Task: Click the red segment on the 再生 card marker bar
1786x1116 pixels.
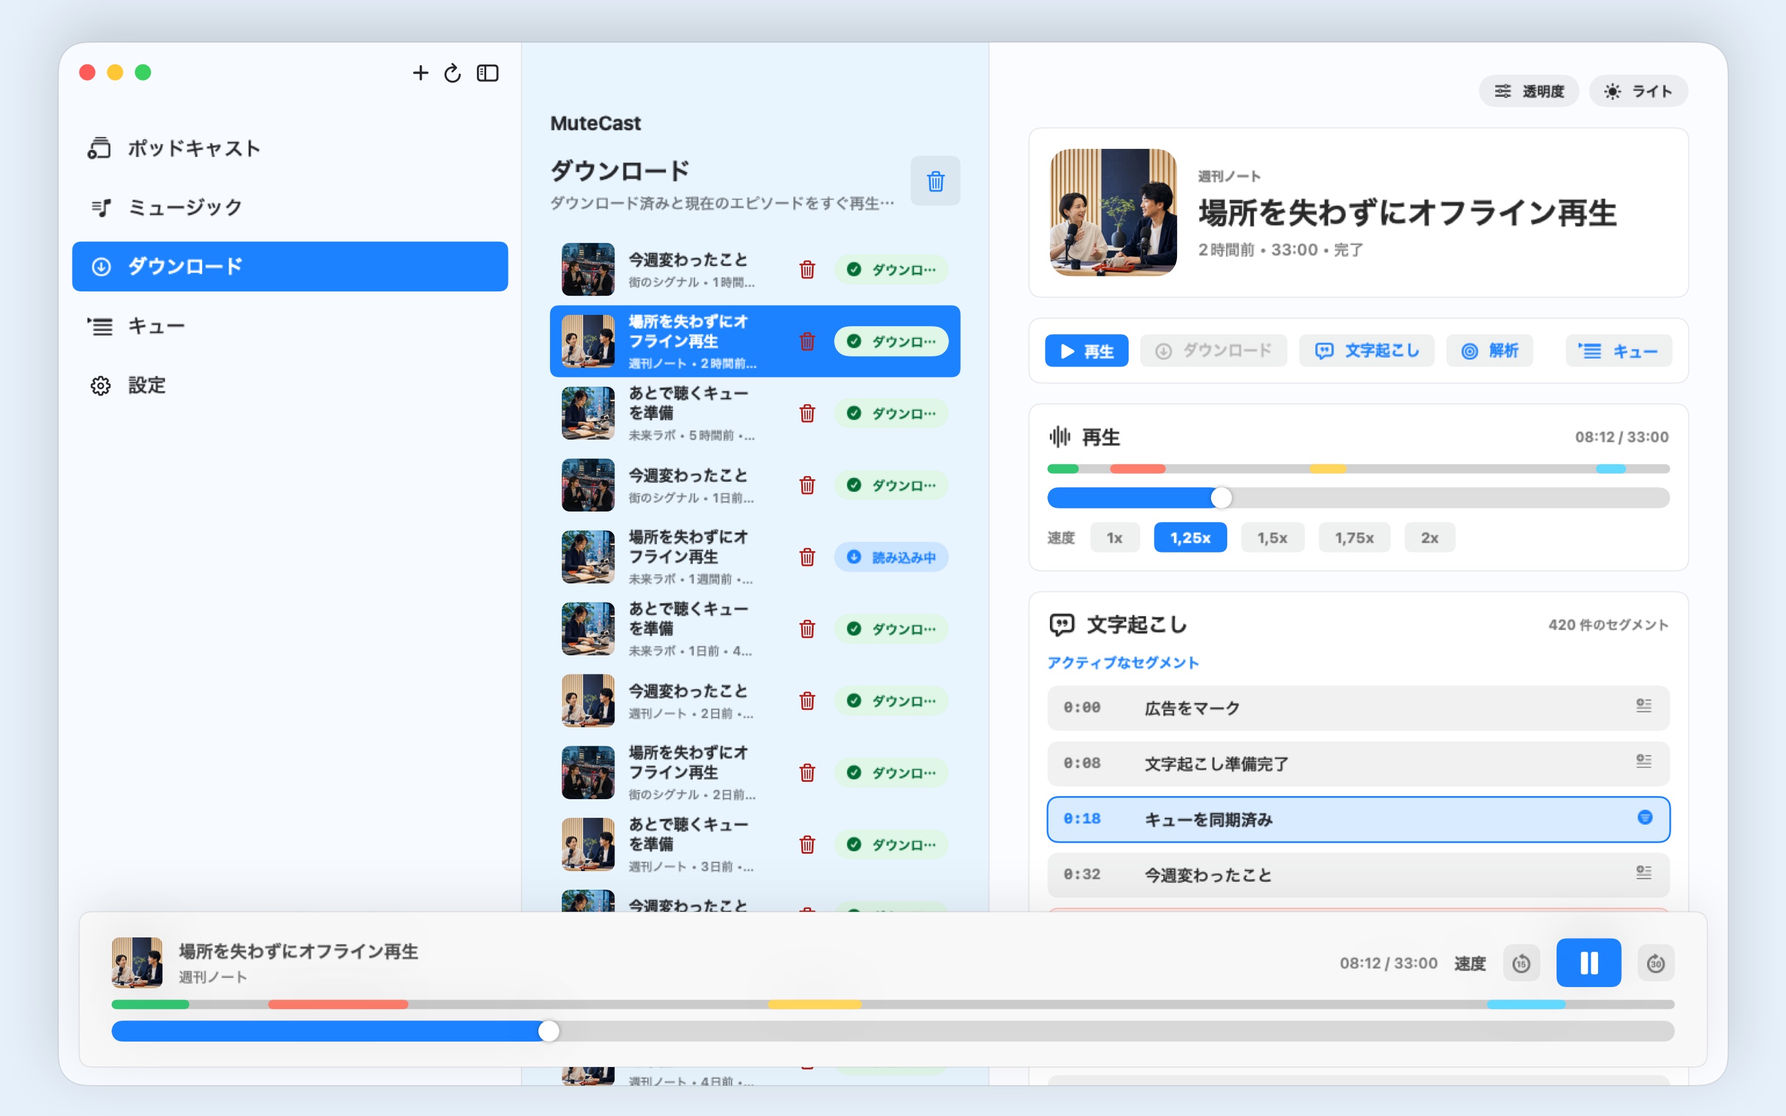Action: (1137, 469)
